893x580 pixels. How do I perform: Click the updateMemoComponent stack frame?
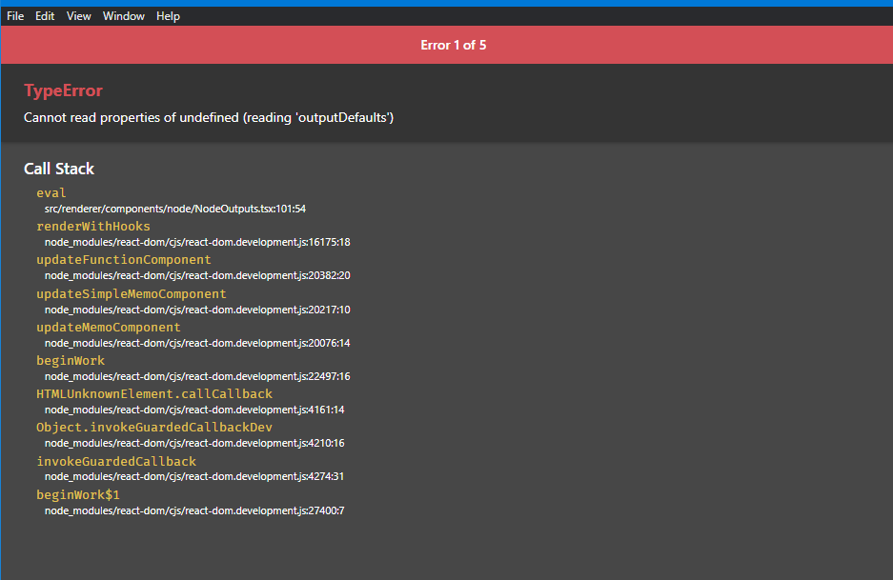coord(108,327)
